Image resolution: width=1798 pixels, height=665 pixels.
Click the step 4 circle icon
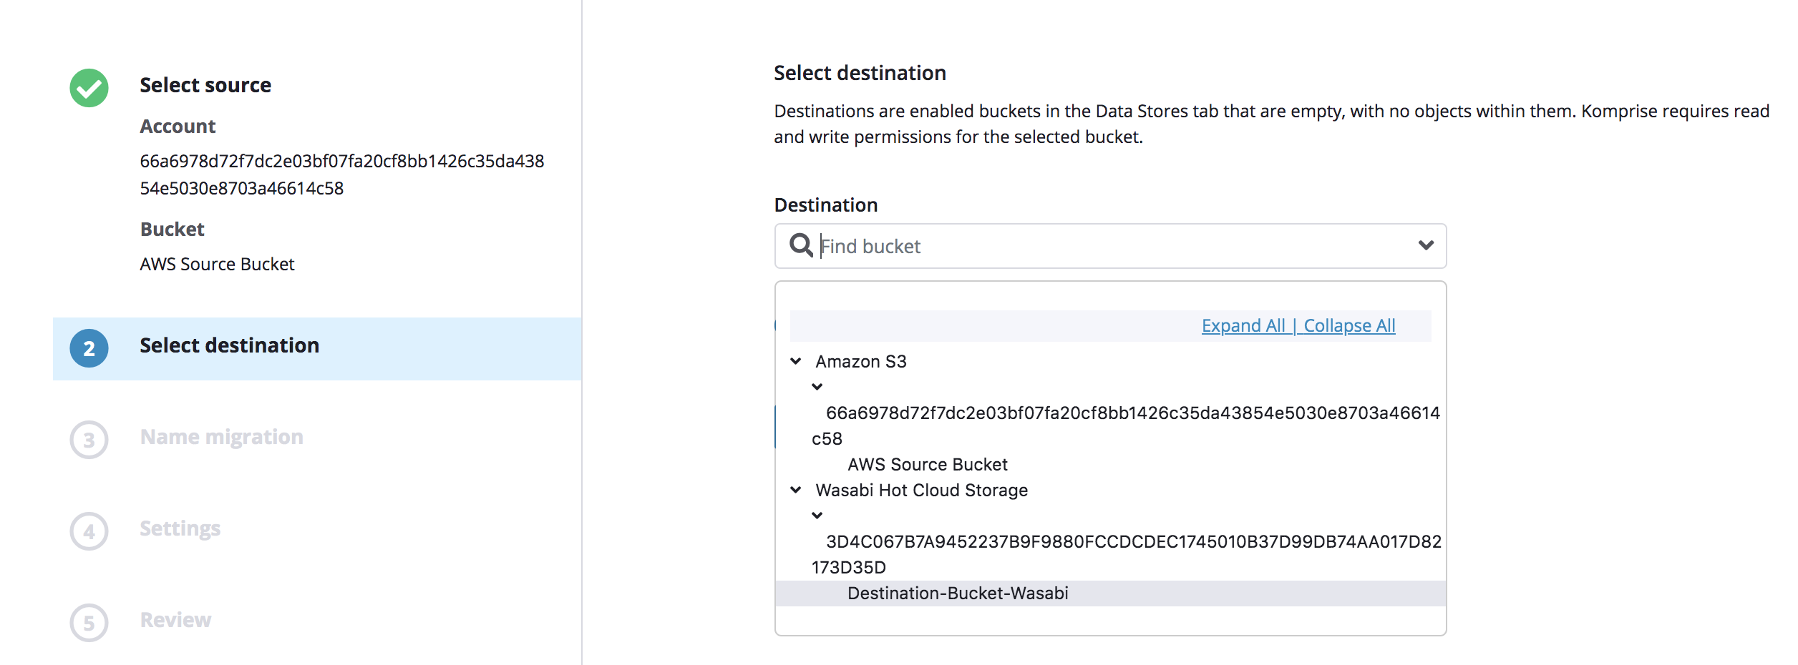pyautogui.click(x=89, y=531)
